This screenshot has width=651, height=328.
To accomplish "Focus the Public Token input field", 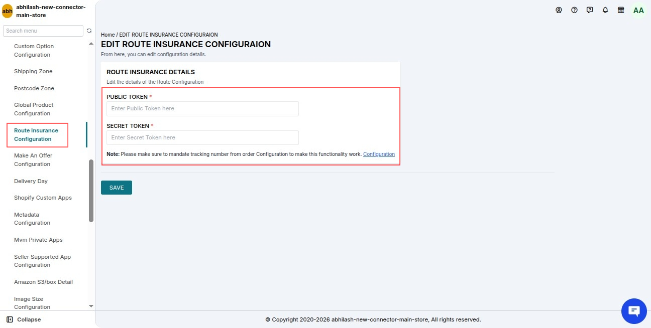I will (x=202, y=109).
